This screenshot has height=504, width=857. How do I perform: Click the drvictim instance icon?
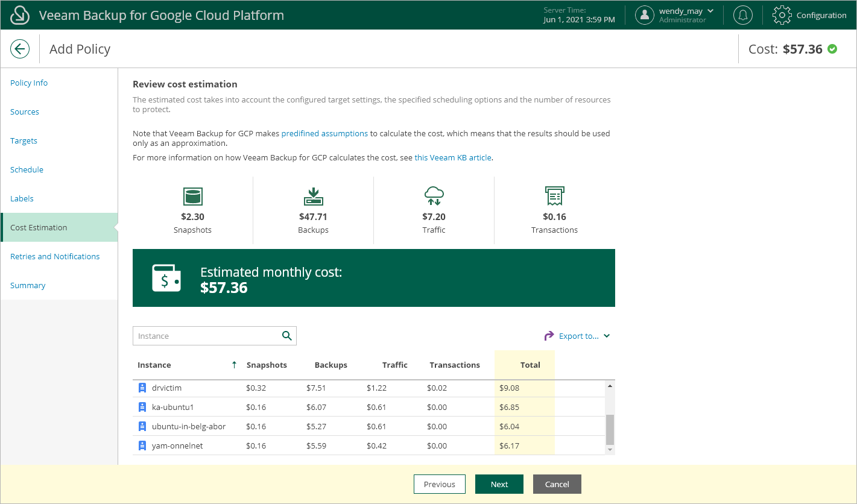tap(142, 388)
